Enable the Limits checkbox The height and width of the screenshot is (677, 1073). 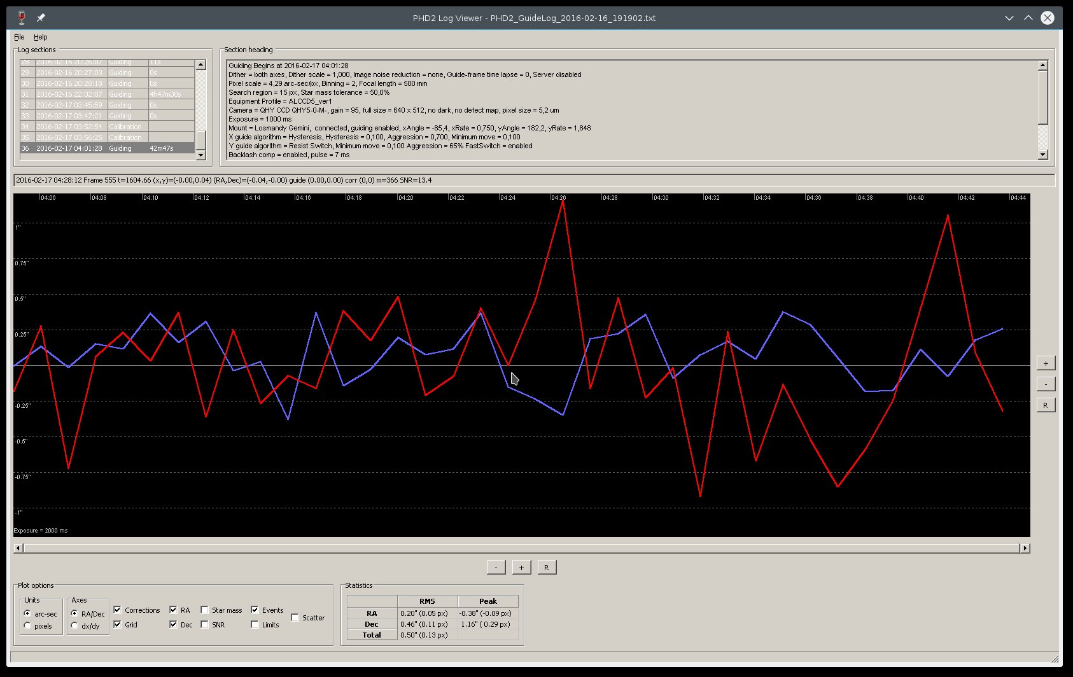point(255,624)
